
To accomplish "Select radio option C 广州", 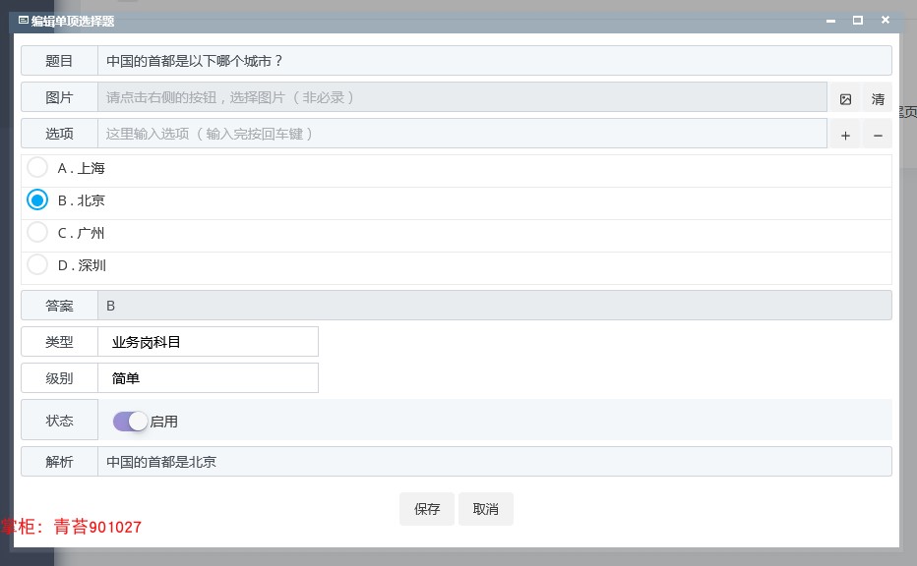I will tap(37, 232).
